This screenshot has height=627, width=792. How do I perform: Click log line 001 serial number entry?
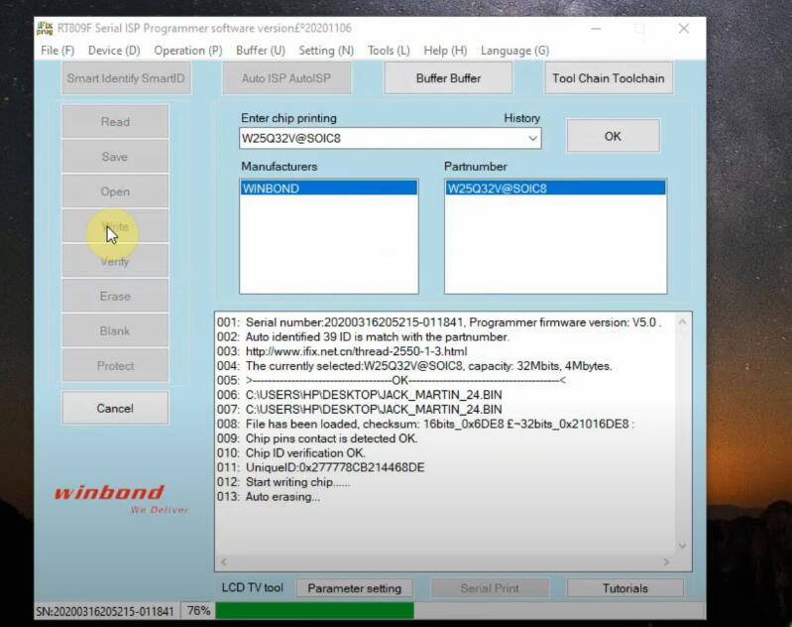click(438, 322)
